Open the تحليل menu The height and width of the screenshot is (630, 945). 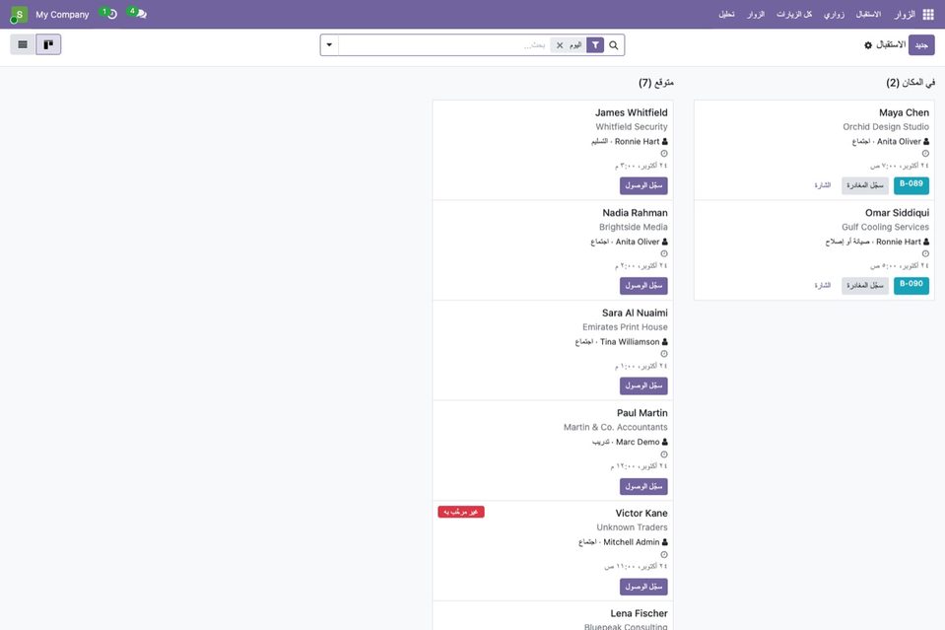(727, 15)
